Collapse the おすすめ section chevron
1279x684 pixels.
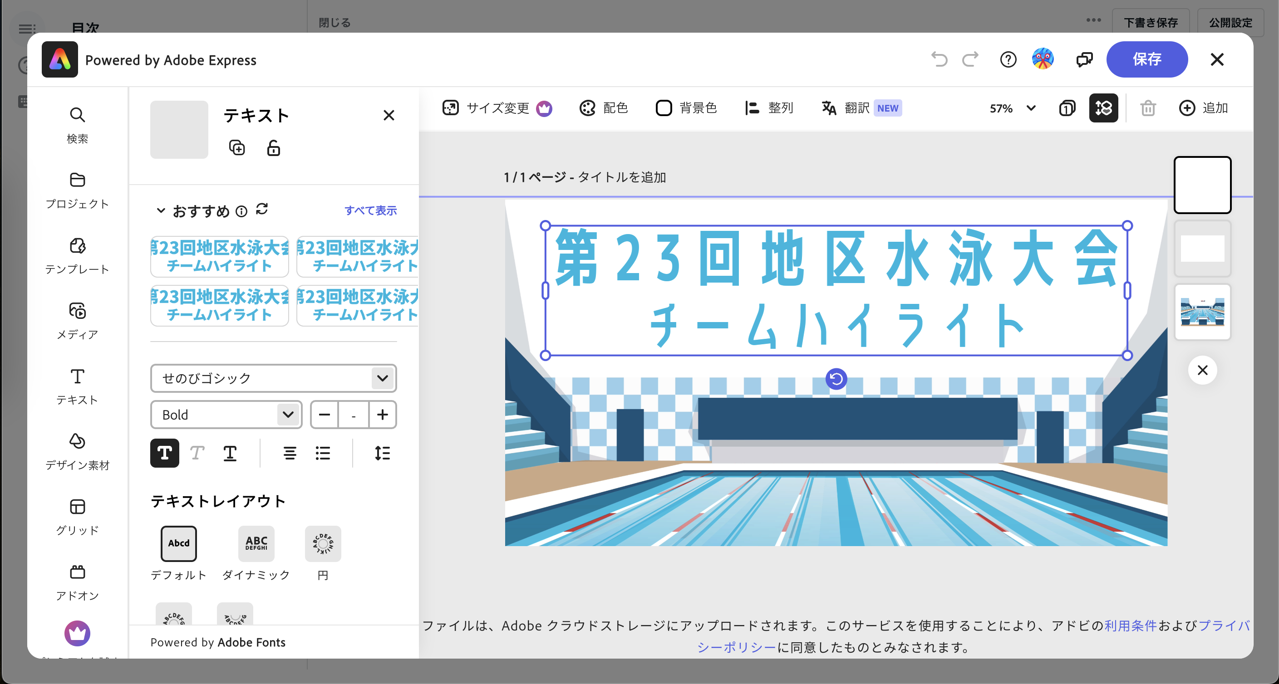(x=160, y=210)
